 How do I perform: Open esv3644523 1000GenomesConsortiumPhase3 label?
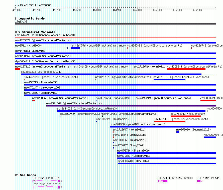[x=87, y=108]
